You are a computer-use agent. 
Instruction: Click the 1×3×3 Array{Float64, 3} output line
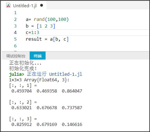point(39,80)
